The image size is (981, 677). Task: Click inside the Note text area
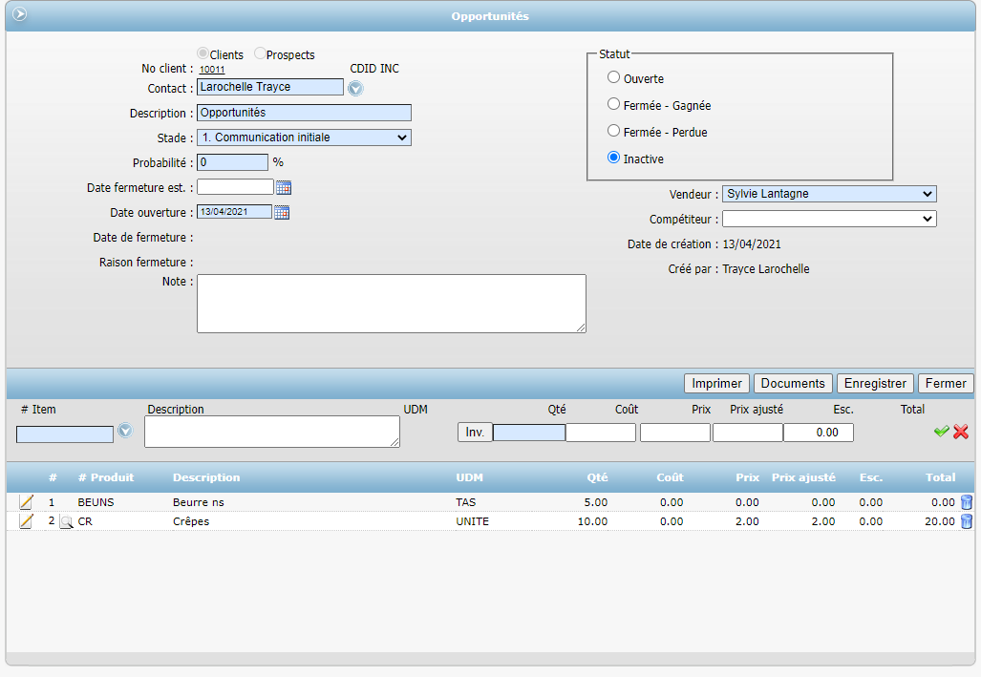coord(392,304)
